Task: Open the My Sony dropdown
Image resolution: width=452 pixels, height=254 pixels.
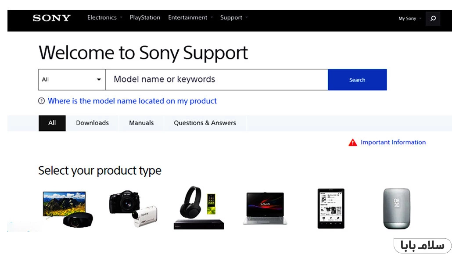Action: tap(409, 18)
